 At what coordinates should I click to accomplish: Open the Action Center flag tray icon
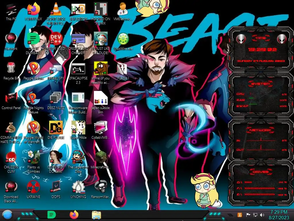click(248, 215)
